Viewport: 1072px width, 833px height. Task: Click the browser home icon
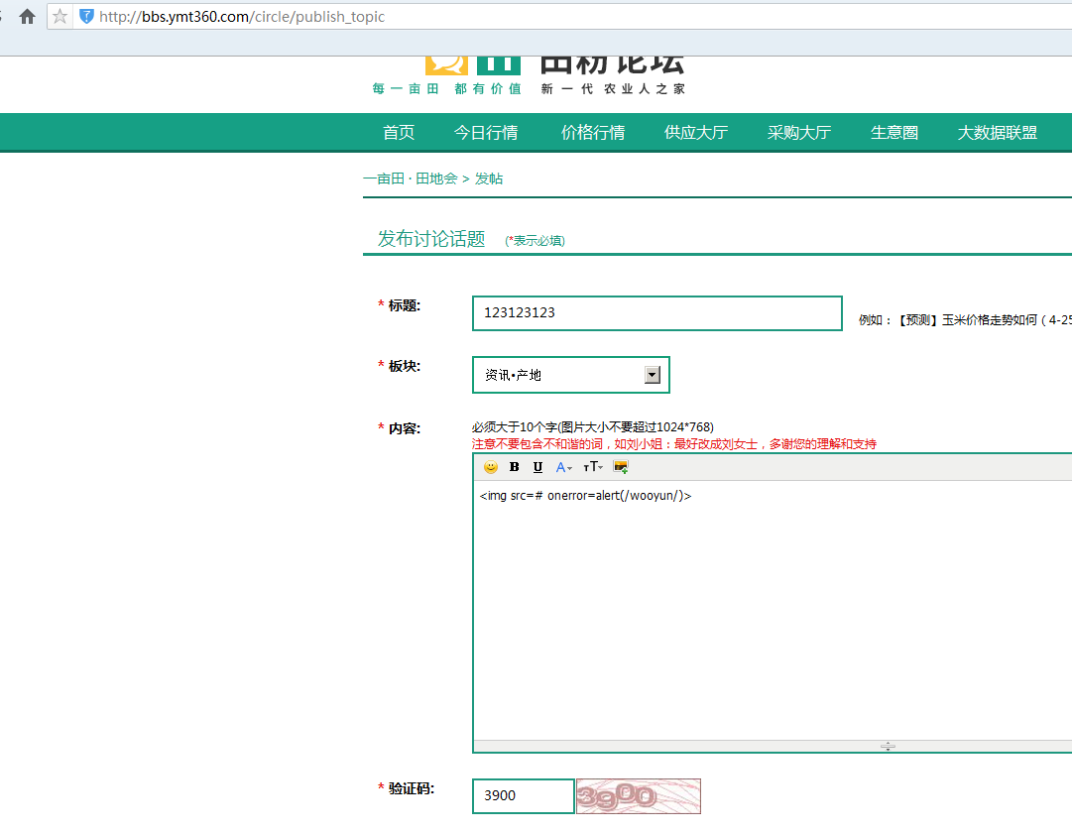(28, 17)
